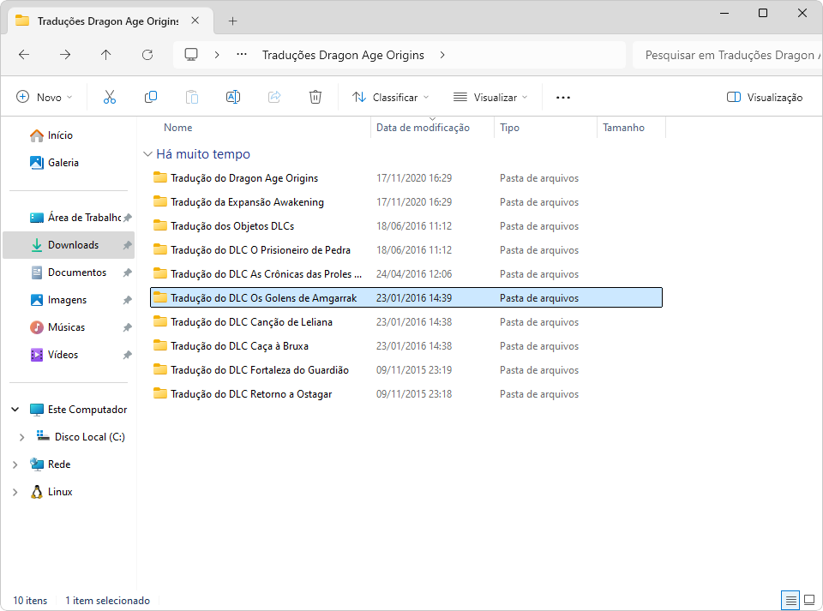Toggle the Visualização preview pane
This screenshot has width=823, height=611.
tap(765, 97)
